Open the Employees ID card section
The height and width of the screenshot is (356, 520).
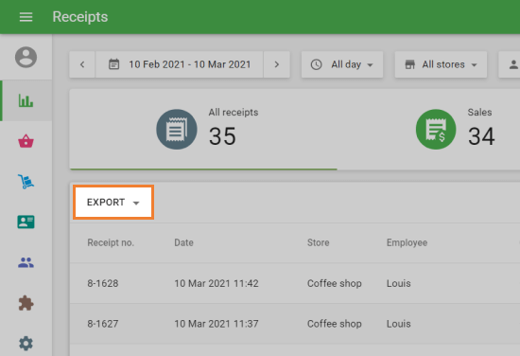click(x=26, y=222)
